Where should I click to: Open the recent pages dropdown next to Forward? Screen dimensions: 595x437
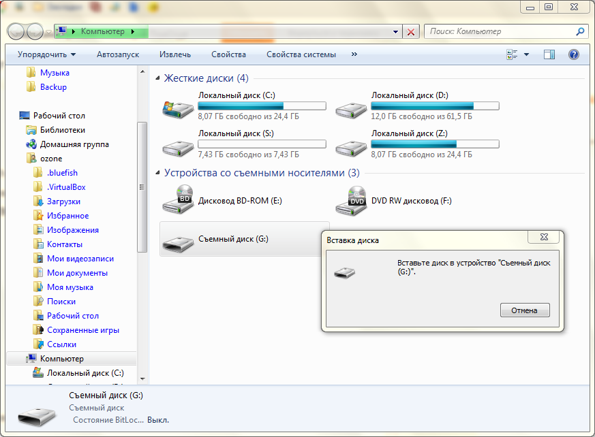coord(48,32)
